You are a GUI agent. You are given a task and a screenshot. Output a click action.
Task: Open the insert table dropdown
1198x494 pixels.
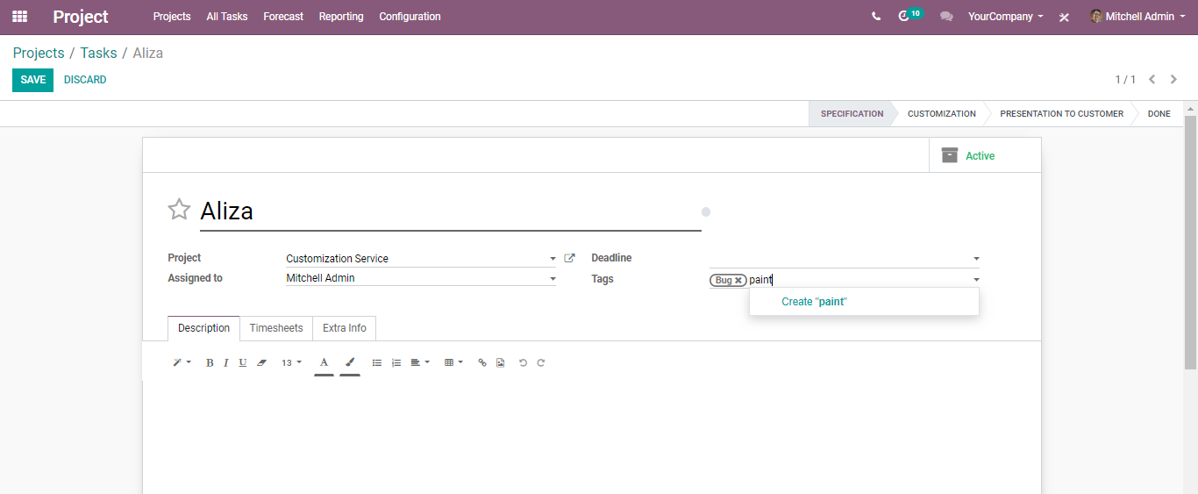click(x=453, y=362)
